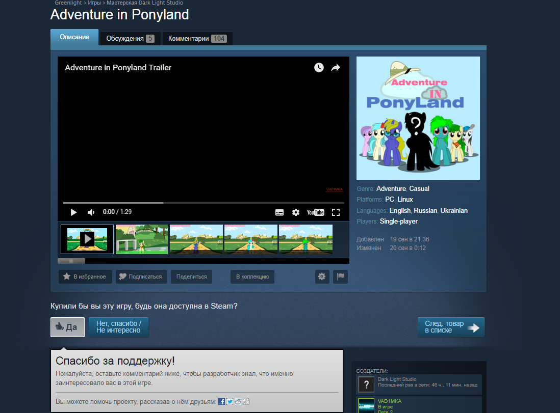Open third screenshot thumbnail with blue pony
Viewport: 560px width, 413px height.
coord(196,239)
